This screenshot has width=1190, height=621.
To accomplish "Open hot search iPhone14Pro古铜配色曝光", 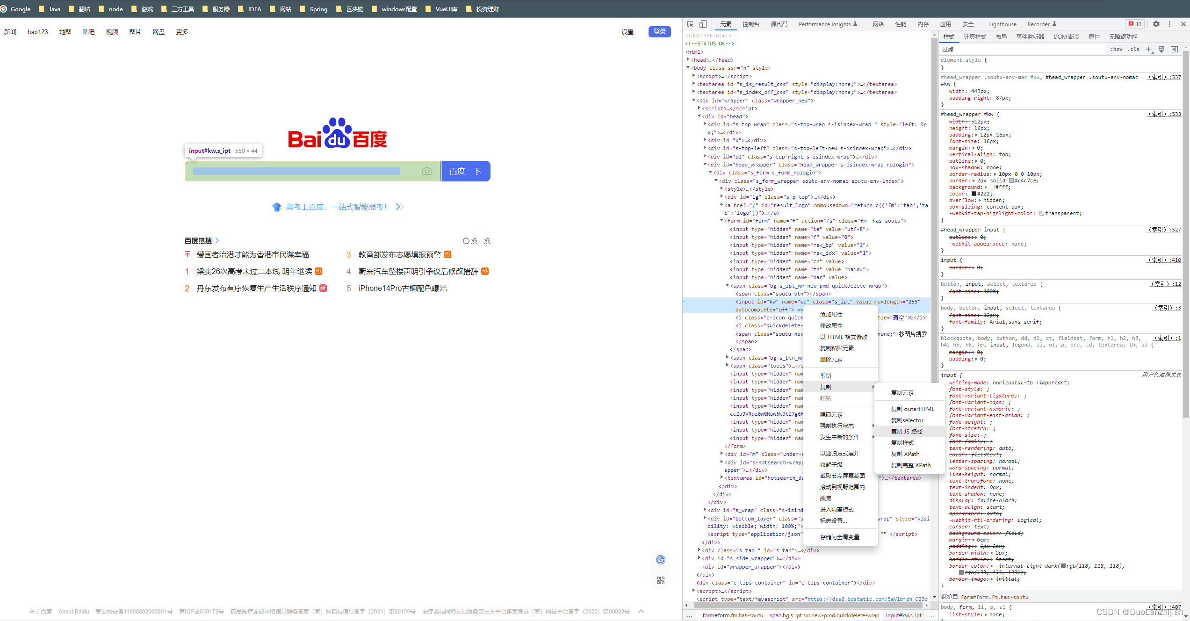I will click(403, 288).
